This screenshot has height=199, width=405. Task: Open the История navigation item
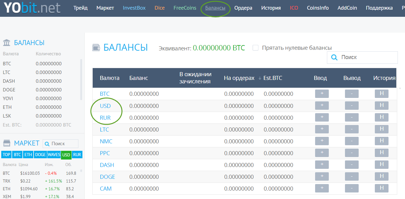click(271, 8)
